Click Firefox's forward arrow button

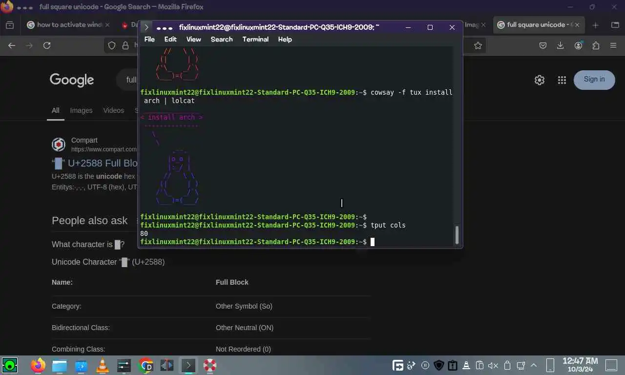pos(29,45)
